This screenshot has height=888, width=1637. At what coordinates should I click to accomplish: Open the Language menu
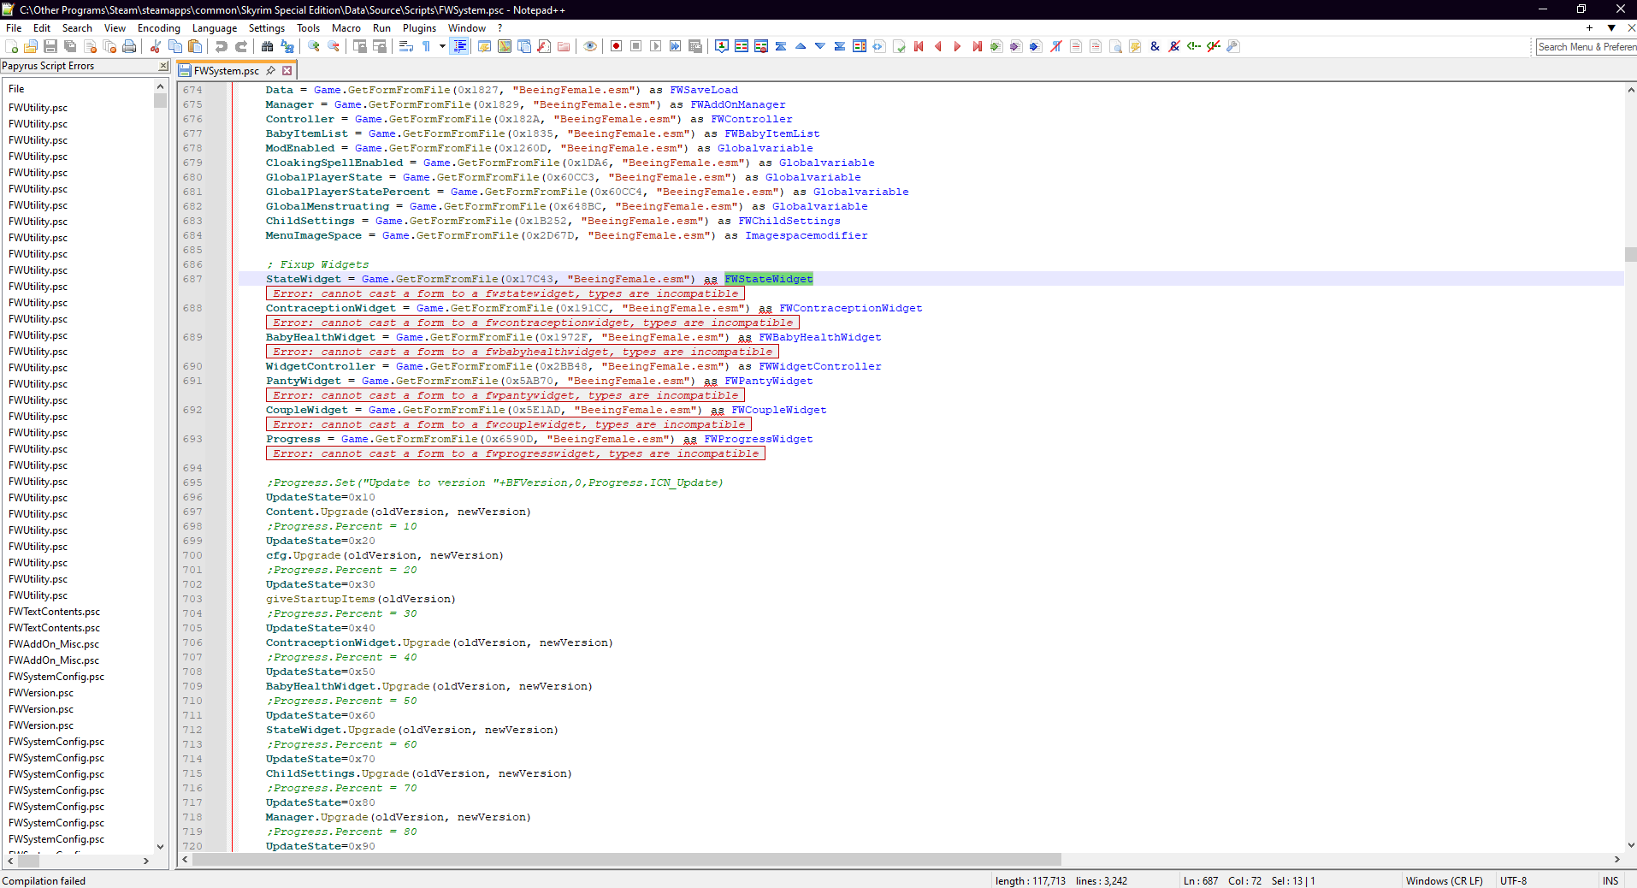(x=215, y=28)
